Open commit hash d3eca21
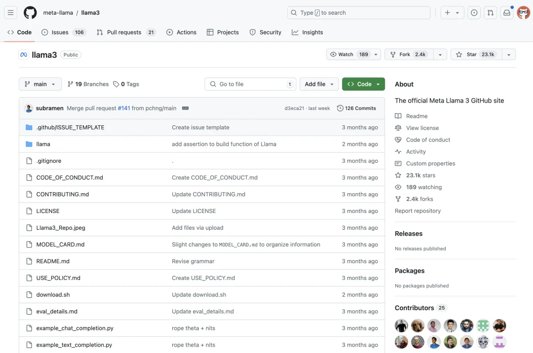Screen dimensions: 533x353 pos(294,108)
